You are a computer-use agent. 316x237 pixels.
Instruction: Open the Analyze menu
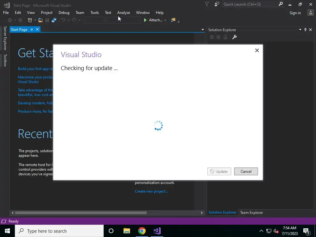(x=123, y=12)
